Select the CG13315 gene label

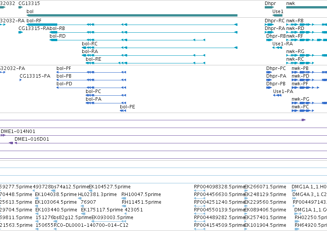pos(29,3)
